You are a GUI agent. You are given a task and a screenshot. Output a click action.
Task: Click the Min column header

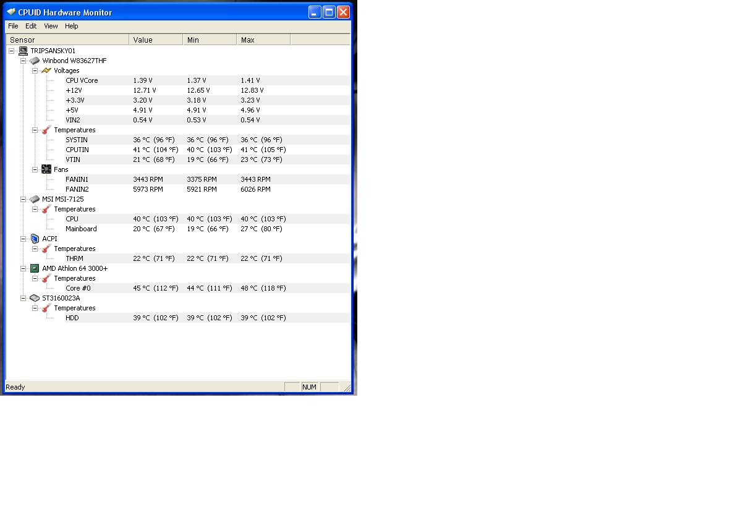click(x=210, y=40)
